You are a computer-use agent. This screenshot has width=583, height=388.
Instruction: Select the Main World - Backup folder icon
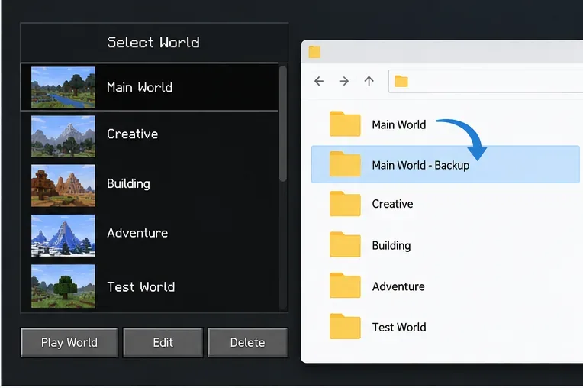345,164
